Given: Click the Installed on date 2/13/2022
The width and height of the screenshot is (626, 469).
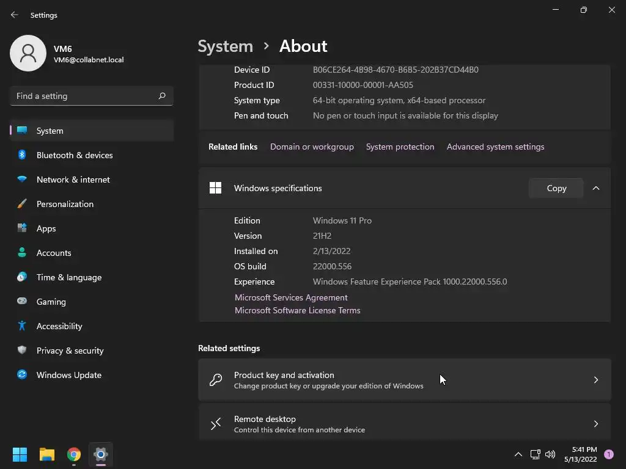Looking at the screenshot, I should 332,251.
